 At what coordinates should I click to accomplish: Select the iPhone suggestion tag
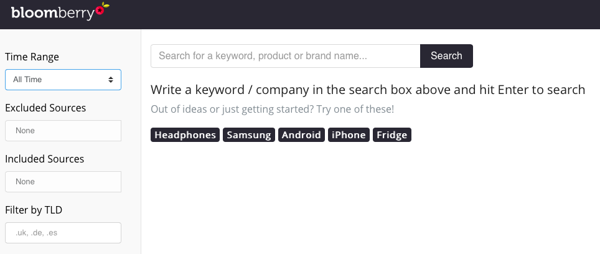click(349, 135)
